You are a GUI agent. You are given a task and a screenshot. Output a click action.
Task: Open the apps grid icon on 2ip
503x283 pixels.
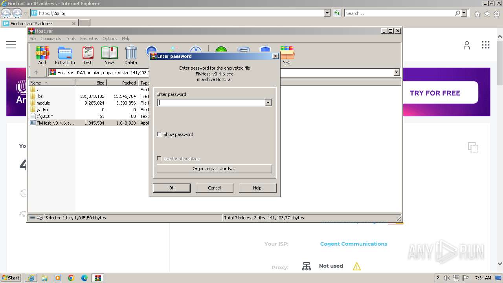(x=486, y=45)
